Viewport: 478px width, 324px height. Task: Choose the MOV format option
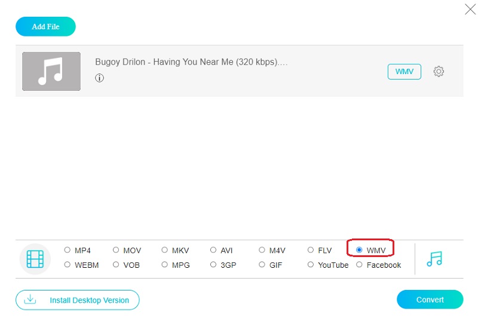tap(116, 250)
